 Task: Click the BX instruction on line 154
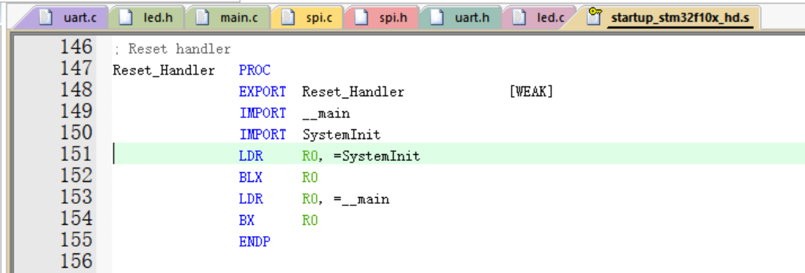(x=247, y=220)
